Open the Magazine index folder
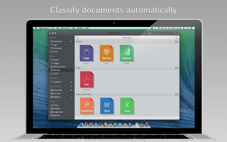 61,97
